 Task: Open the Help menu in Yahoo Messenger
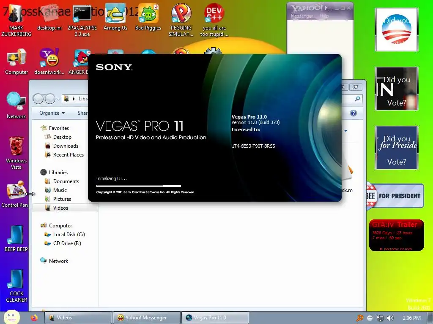pyautogui.click(x=324, y=16)
